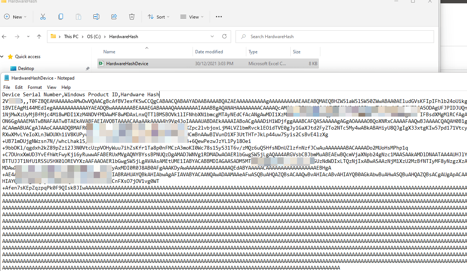The image size is (467, 271).
Task: Click the Cut scissors icon
Action: click(x=43, y=17)
